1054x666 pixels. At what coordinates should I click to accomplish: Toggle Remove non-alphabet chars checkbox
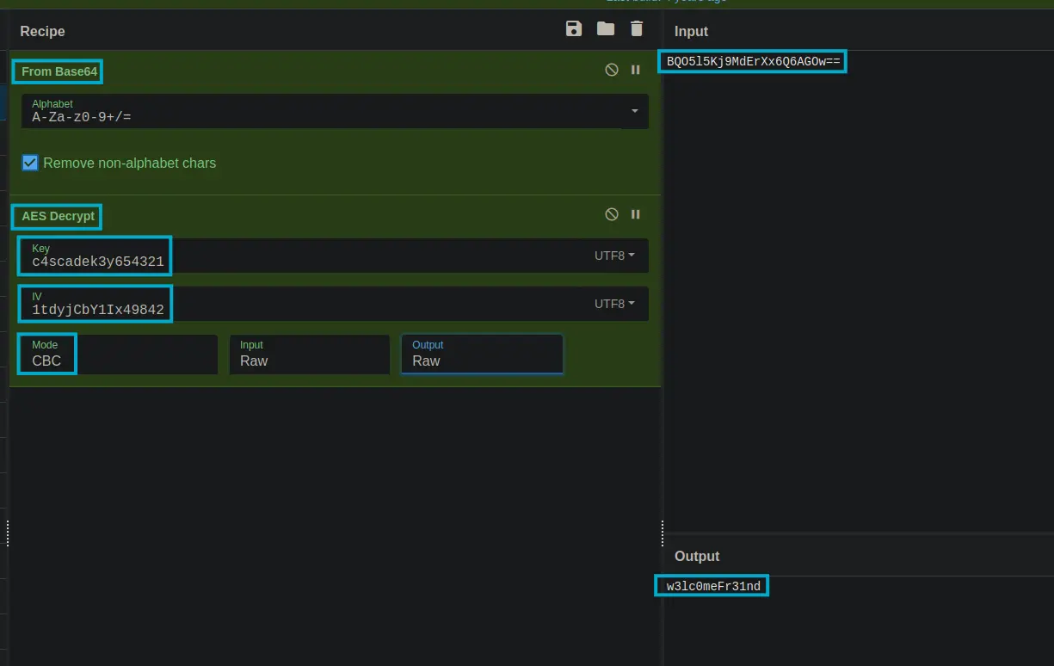coord(30,163)
